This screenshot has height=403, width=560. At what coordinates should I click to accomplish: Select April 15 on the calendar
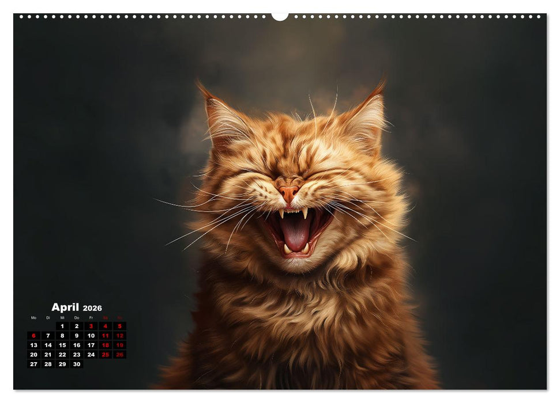[x=62, y=345]
